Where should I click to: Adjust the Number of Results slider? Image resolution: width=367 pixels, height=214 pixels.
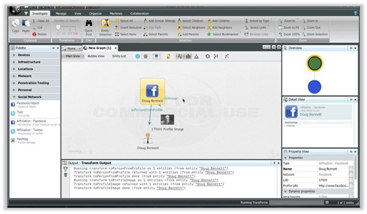[x=58, y=28]
